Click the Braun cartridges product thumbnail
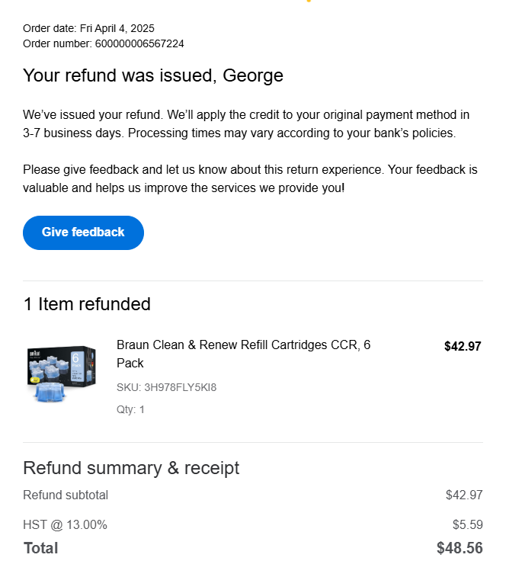This screenshot has height=577, width=506. click(61, 375)
